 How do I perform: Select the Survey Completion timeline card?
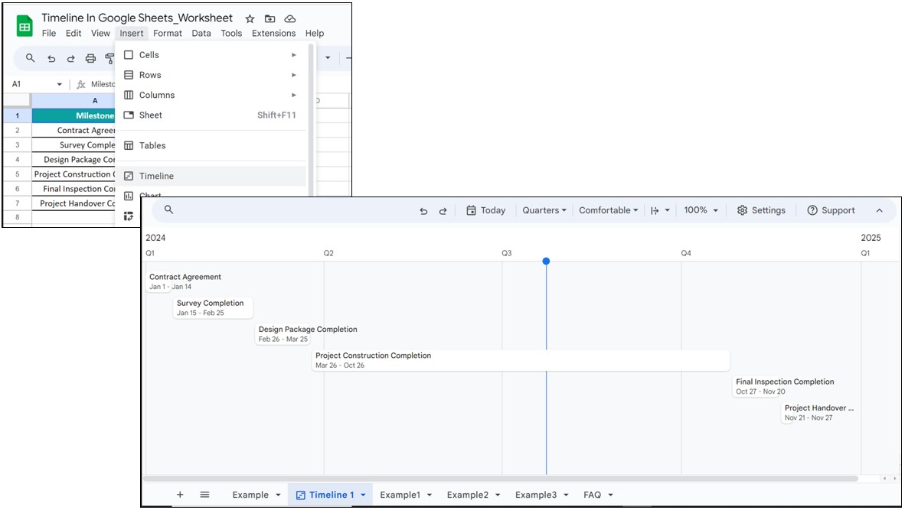213,307
